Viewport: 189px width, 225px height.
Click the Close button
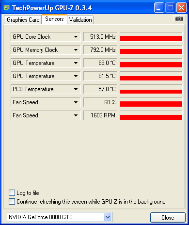(168, 218)
